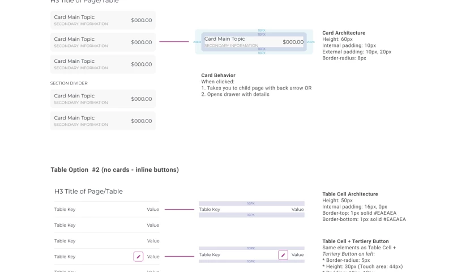
Task: Click the 'Opens drawer with details' text
Action: click(238, 94)
